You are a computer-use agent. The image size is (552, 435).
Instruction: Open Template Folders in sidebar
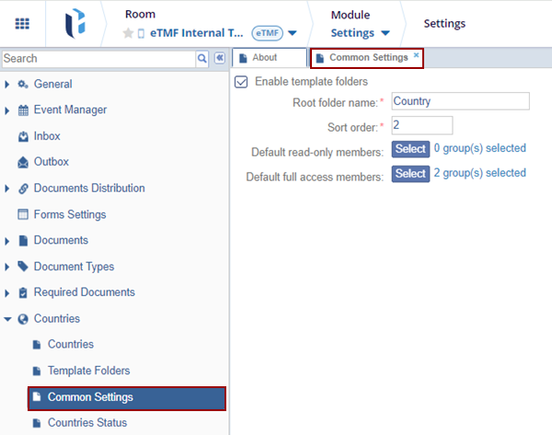tap(88, 371)
